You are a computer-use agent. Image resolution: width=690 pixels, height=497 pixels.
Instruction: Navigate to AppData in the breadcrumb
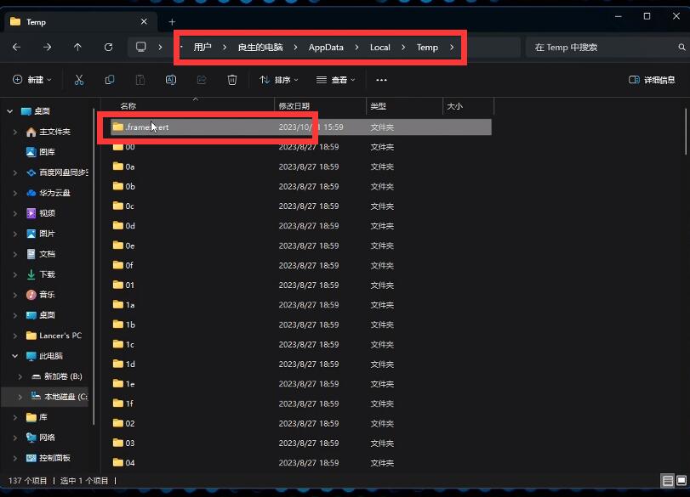click(x=326, y=47)
